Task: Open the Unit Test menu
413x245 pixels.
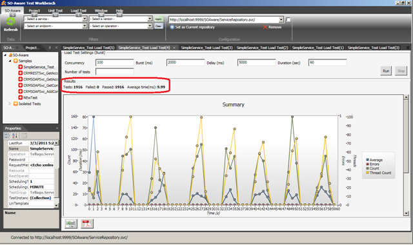Action: (55, 10)
